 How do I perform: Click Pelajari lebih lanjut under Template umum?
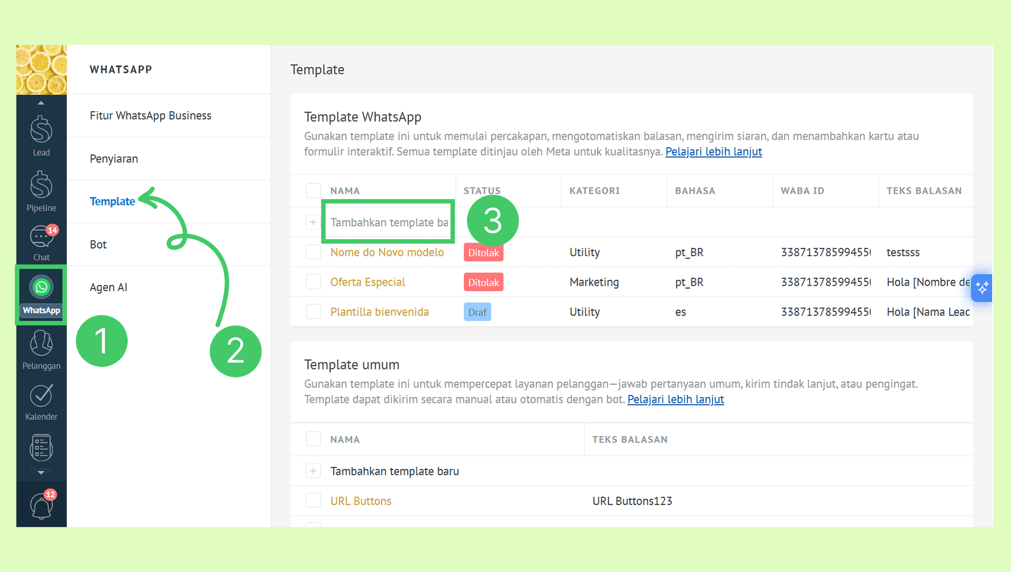click(x=675, y=399)
